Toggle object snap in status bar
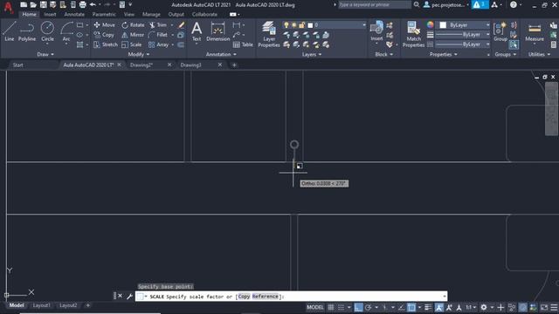559x314 pixels. click(x=411, y=307)
